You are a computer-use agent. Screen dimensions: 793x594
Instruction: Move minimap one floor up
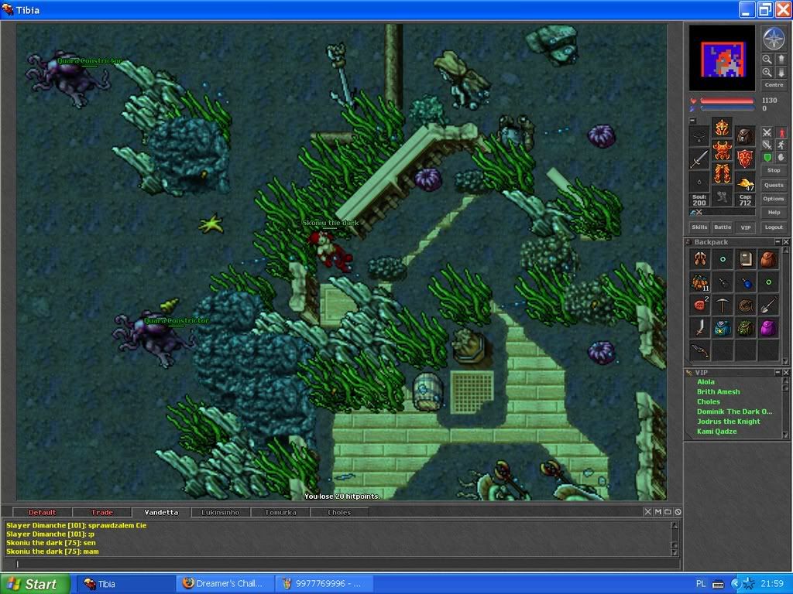point(781,60)
